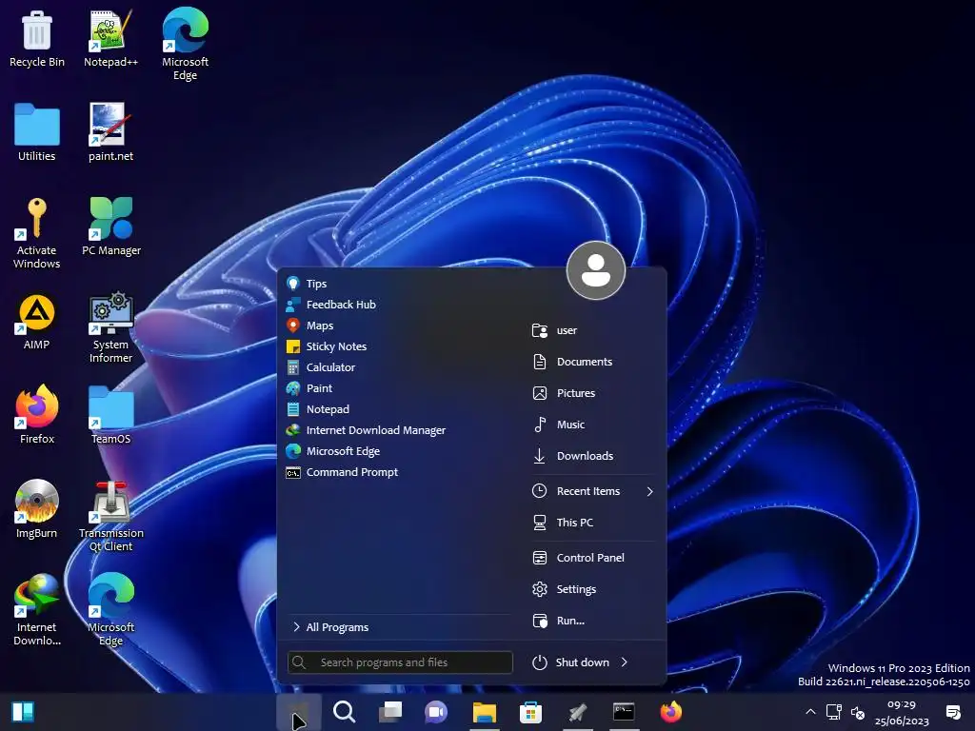This screenshot has width=975, height=731.
Task: Click the Widgets icon at taskbar far left
Action: click(x=23, y=712)
